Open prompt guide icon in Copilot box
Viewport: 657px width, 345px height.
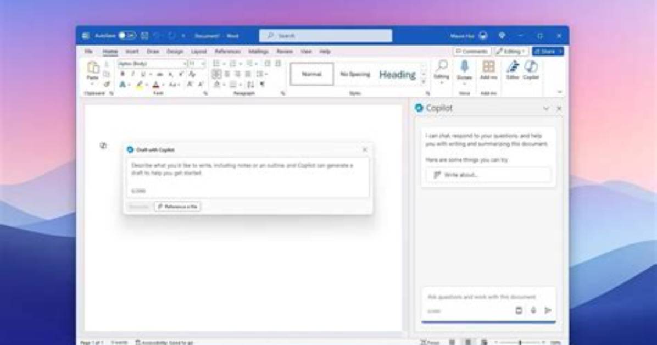519,310
